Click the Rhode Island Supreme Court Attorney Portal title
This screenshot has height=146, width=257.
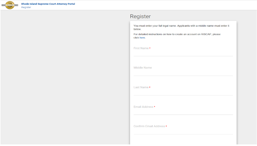pos(48,4)
